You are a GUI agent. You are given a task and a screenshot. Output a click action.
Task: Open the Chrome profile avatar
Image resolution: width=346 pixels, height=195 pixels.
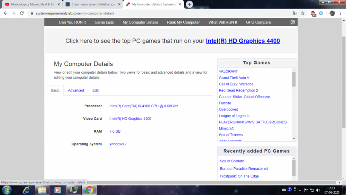point(332,13)
